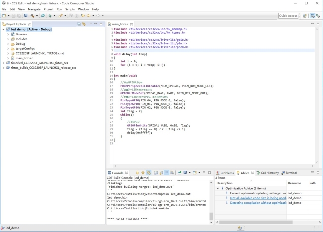Click the Open Perspective icon
This screenshot has height=232, width=323.
305,16
